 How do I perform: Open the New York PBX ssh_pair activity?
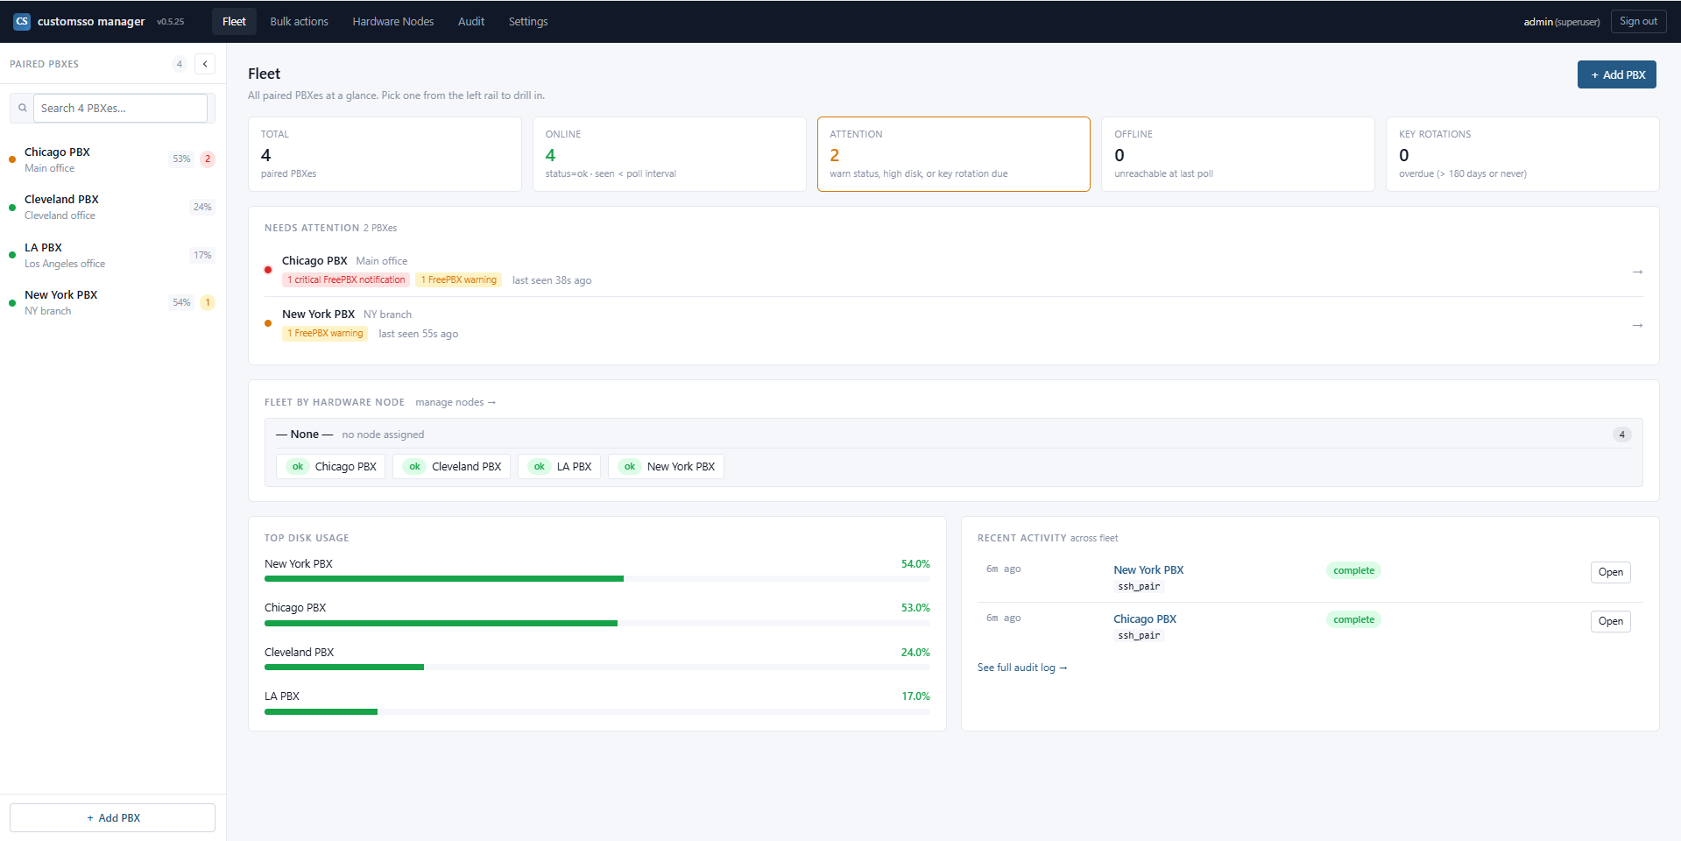[x=1610, y=572]
